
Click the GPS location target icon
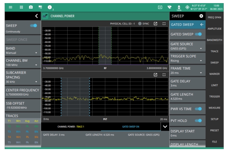[187, 7]
